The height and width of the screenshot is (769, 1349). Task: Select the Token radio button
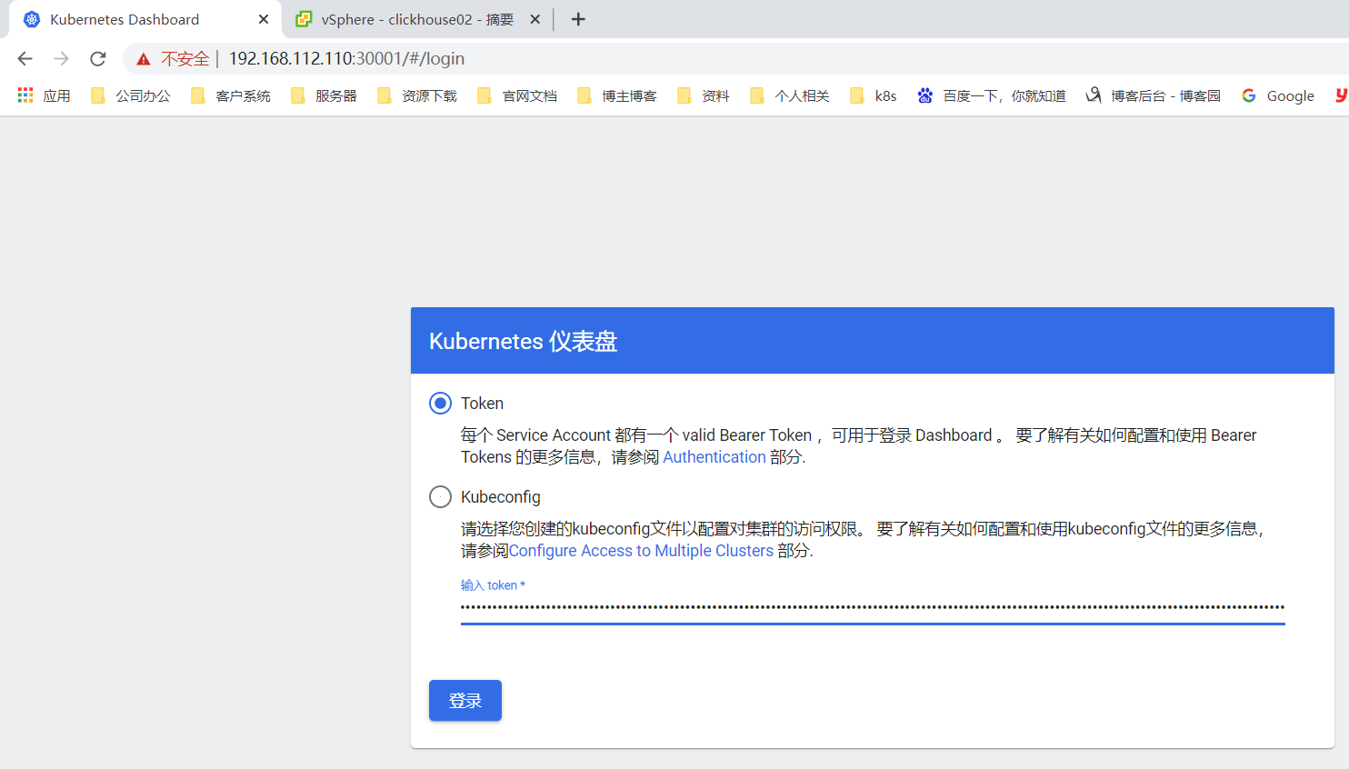[x=440, y=404]
